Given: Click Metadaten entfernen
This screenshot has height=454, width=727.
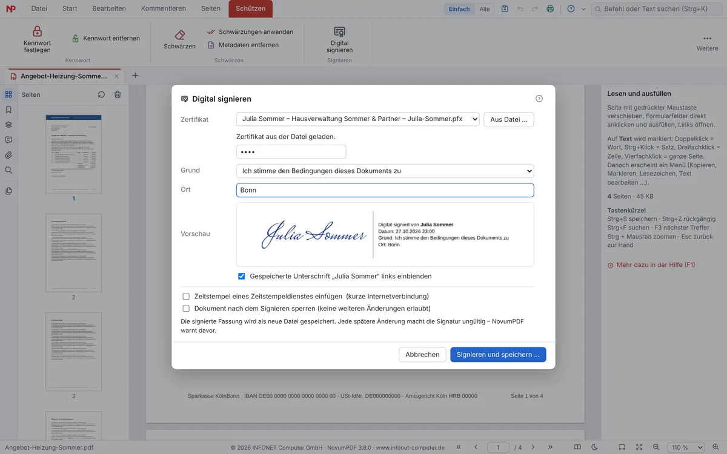Looking at the screenshot, I should (242, 45).
